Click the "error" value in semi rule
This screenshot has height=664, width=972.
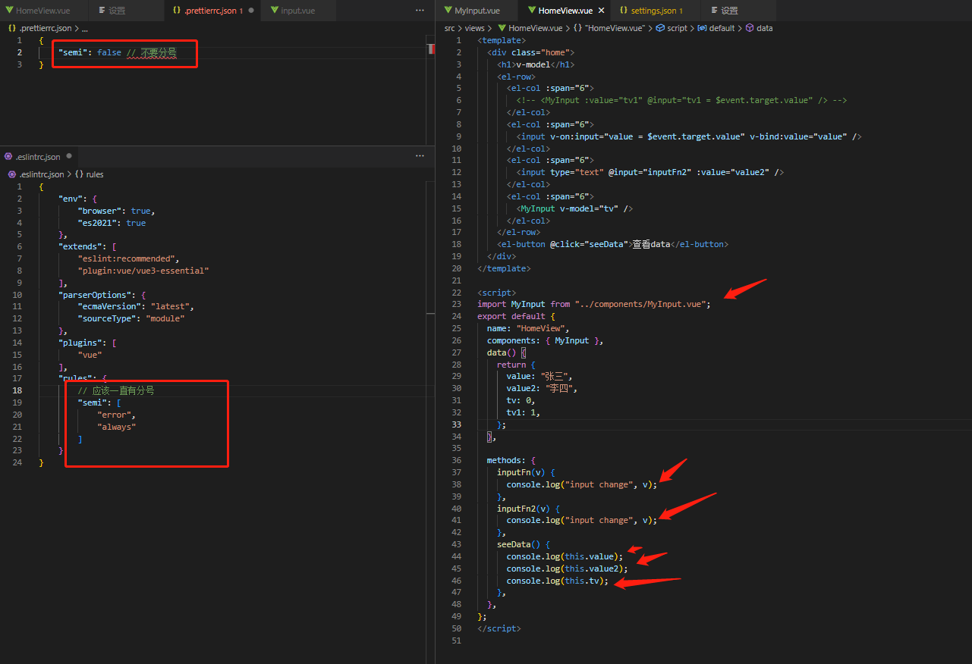click(x=114, y=415)
